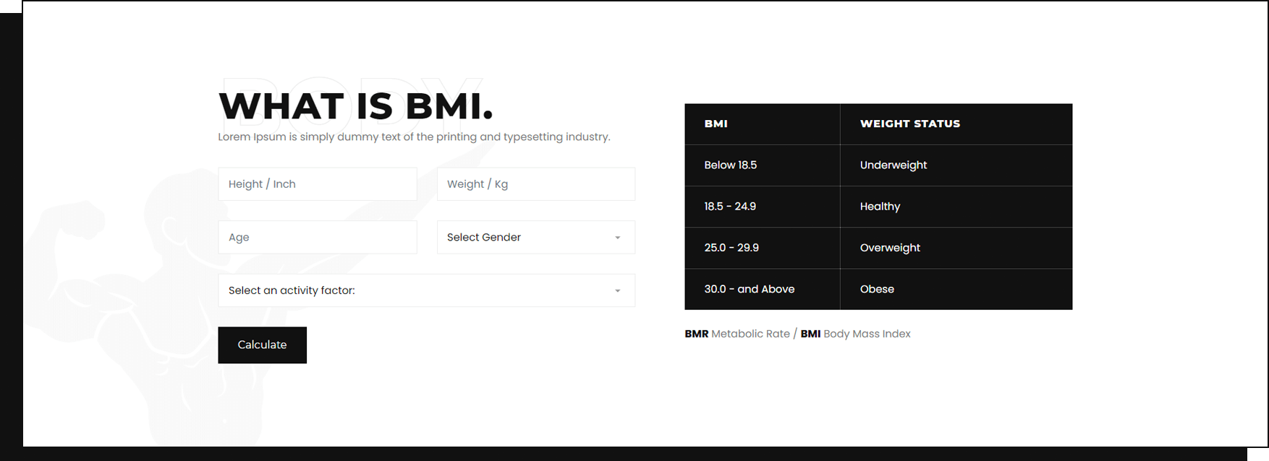Screen dimensions: 1269x461
Task: Select the 25.0 - 29.9 table cell
Action: tap(763, 248)
